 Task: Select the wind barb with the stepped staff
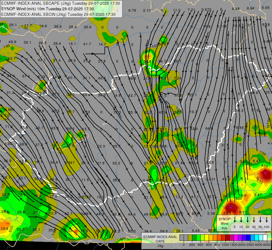click(96, 51)
